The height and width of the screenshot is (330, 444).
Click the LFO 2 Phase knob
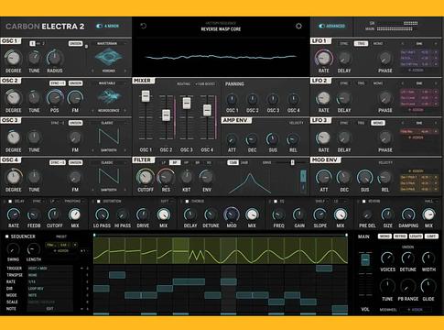385,98
